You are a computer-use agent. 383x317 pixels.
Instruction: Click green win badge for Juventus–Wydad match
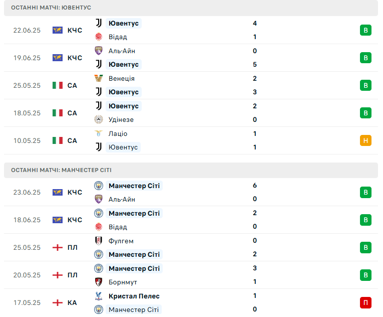365,30
